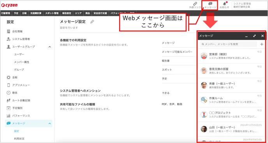Image resolution: width=268 pixels, height=143 pixels.
Task: Click the pencil edit icon beside メッセージ設定
Action: pos(92,22)
